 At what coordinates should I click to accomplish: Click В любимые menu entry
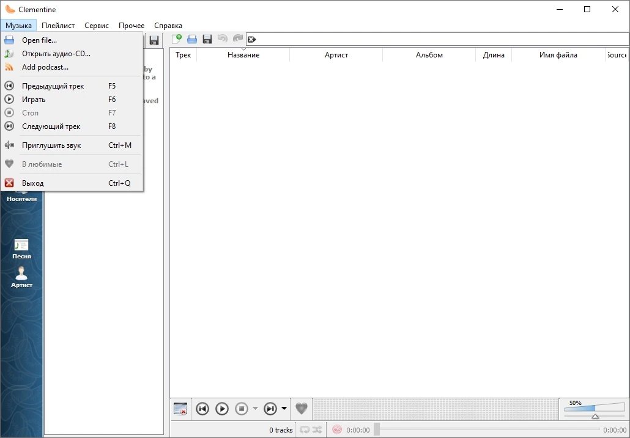tap(72, 164)
